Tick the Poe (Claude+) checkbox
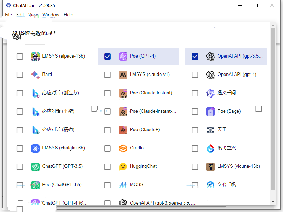This screenshot has height=212, width=283. [x=108, y=130]
